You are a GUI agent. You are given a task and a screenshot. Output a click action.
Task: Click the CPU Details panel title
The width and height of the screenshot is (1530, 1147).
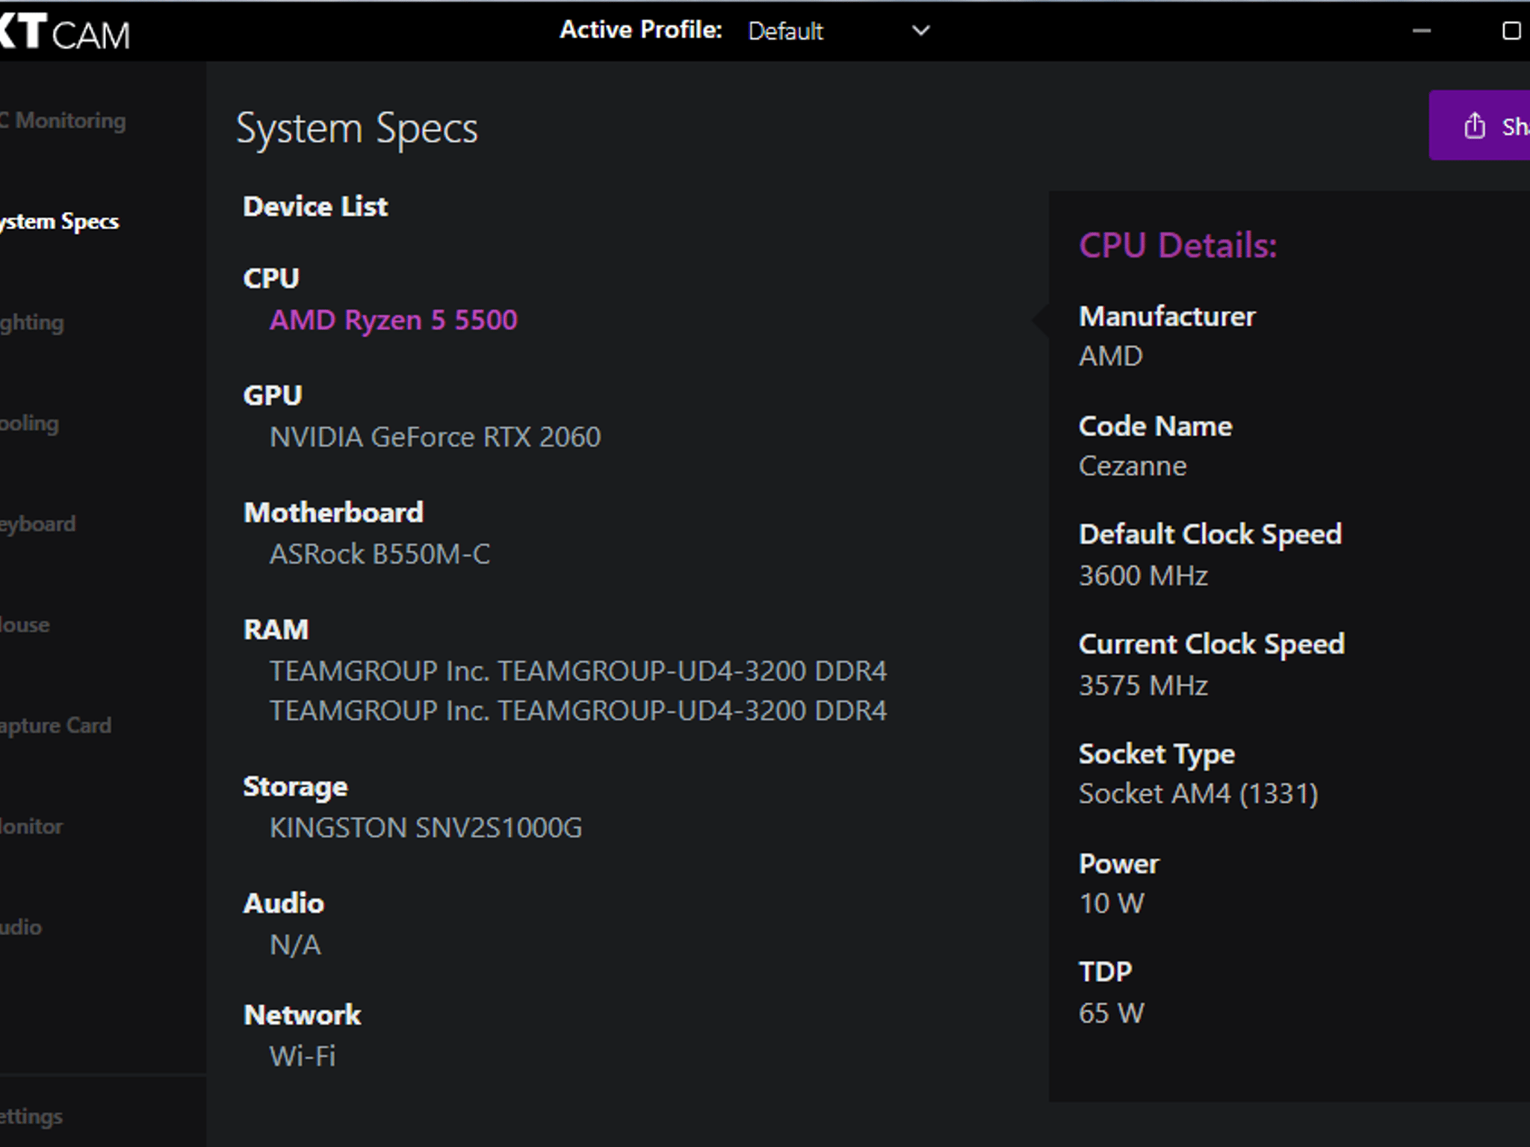pos(1178,245)
